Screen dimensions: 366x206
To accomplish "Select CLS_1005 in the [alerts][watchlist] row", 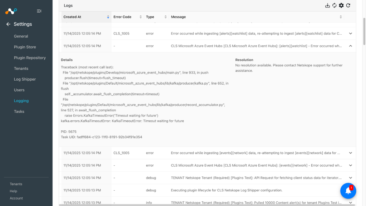I will (x=122, y=34).
